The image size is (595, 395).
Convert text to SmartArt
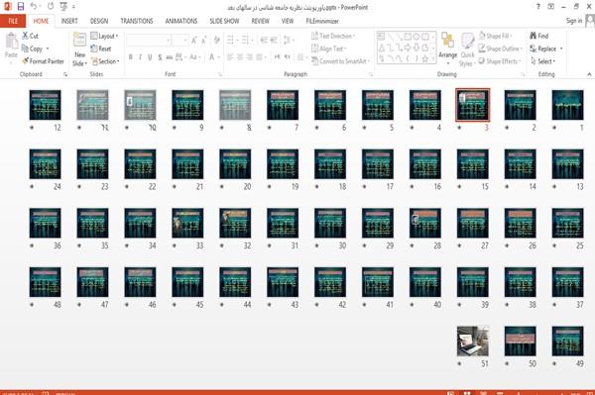340,61
